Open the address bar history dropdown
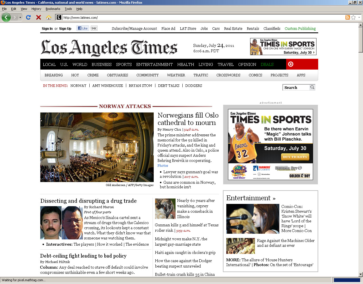The image size is (363, 284). click(x=359, y=17)
